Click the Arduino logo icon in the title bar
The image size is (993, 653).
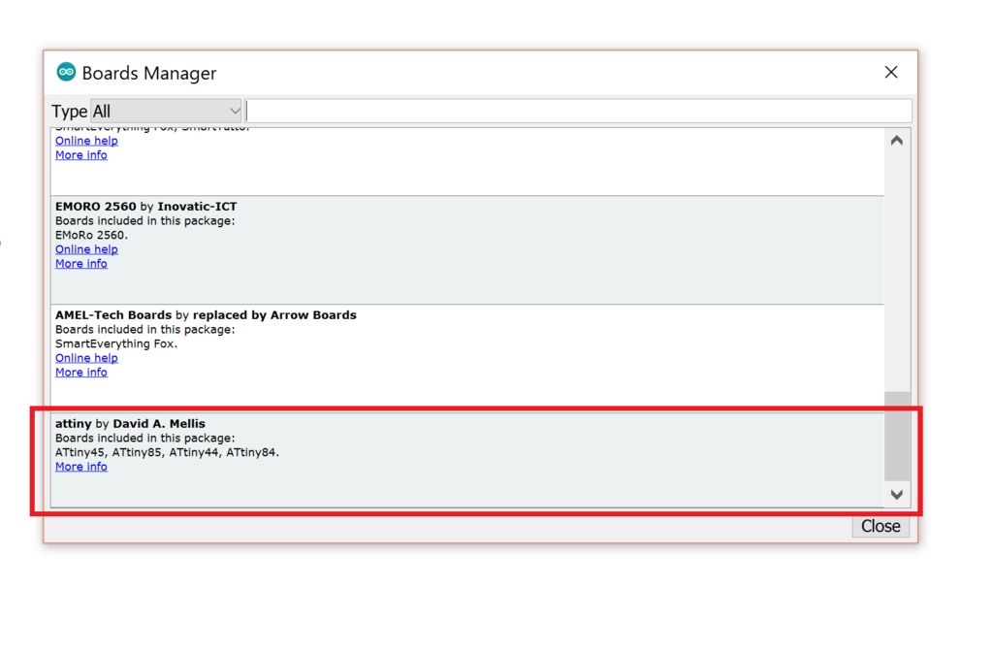pyautogui.click(x=66, y=72)
